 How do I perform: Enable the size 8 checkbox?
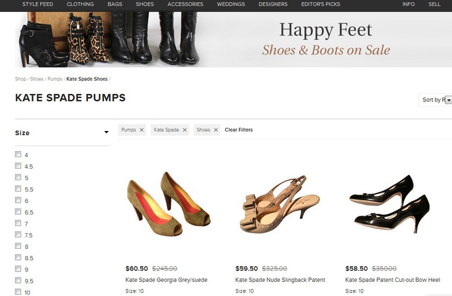[x=18, y=246]
